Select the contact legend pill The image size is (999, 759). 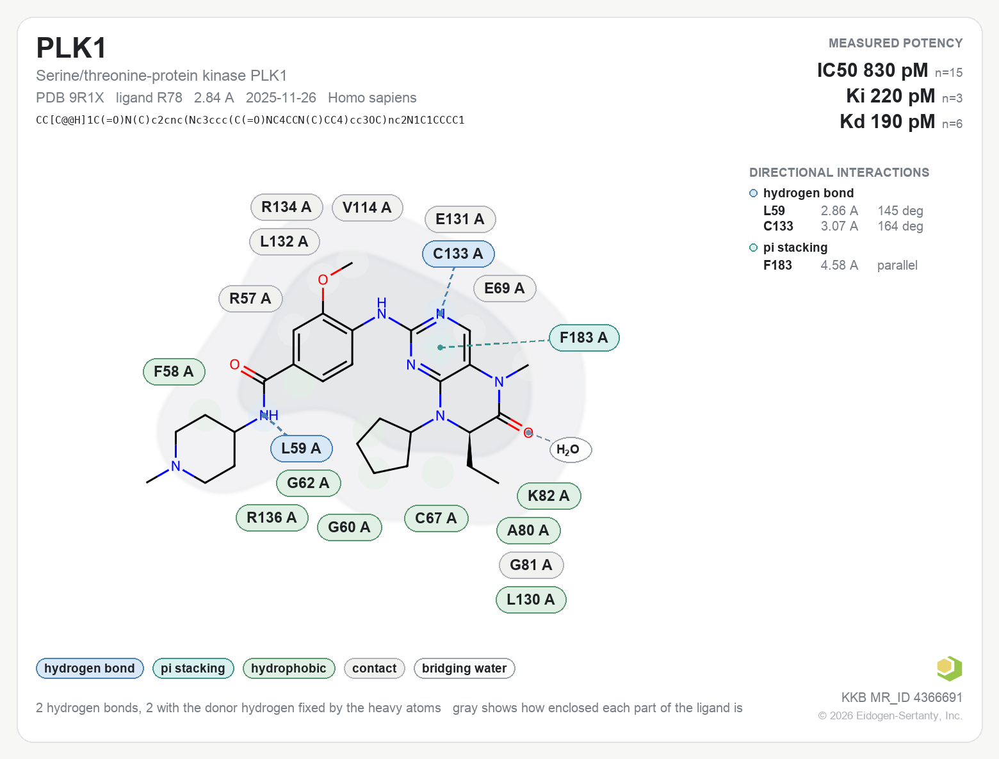pyautogui.click(x=374, y=668)
